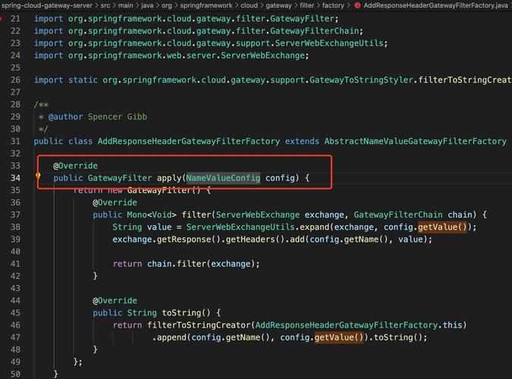512x379 pixels.
Task: Click the static keyword on line 26
Action: coord(83,80)
